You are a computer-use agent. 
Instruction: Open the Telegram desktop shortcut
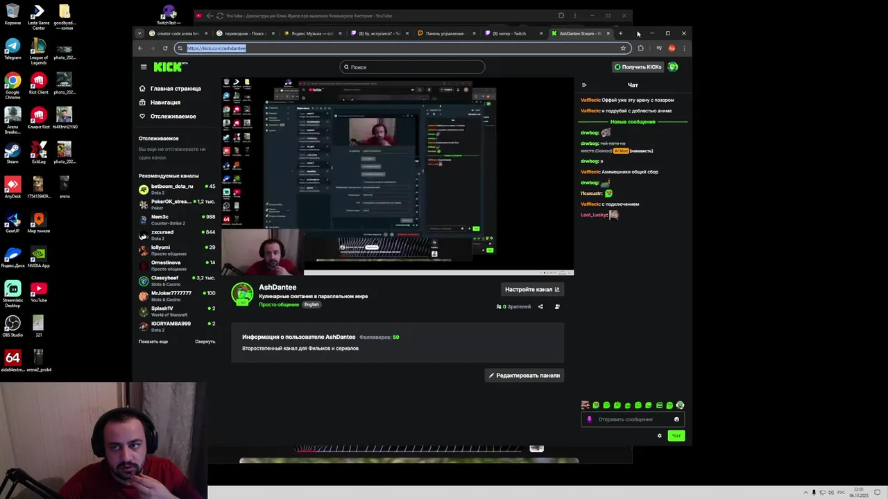12,49
